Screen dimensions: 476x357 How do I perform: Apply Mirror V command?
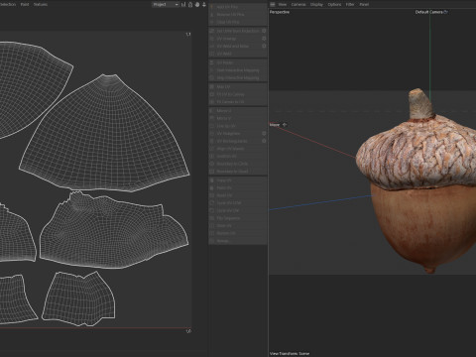238,118
